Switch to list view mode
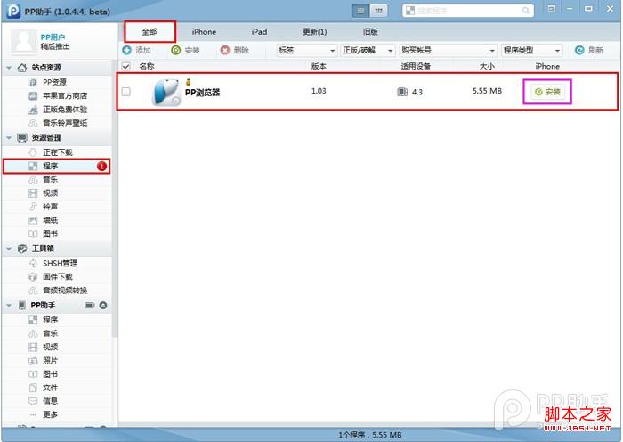This screenshot has width=623, height=442. point(360,11)
